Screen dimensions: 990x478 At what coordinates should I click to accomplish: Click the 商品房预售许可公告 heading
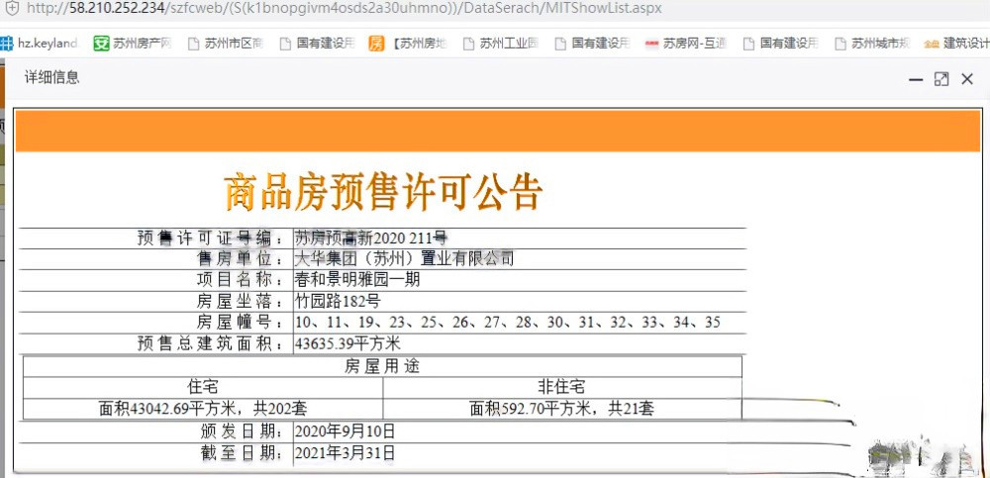(x=383, y=192)
